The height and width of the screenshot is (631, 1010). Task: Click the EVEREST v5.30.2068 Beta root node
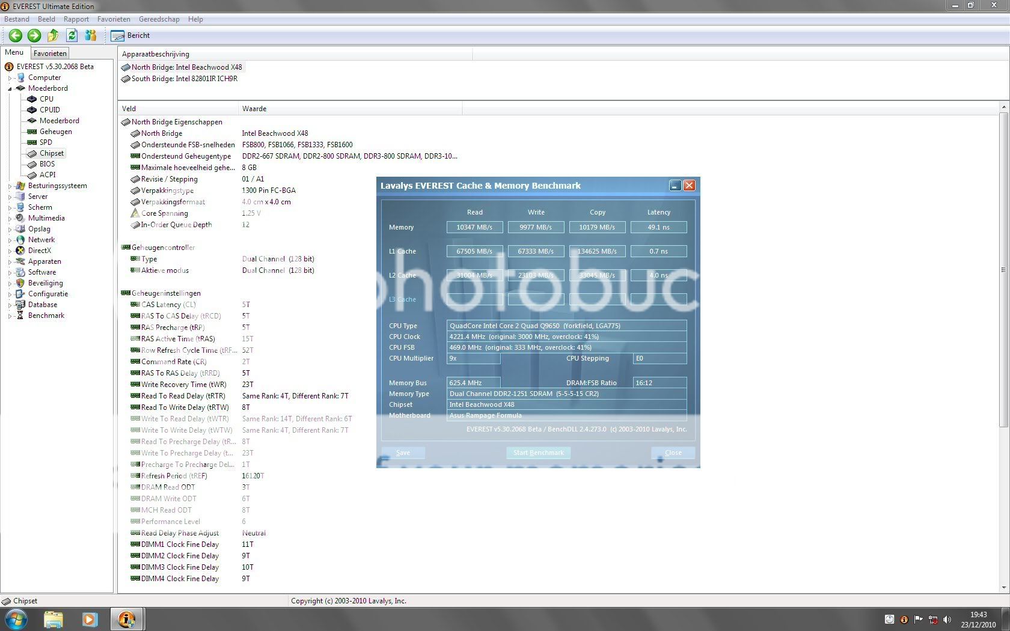coord(55,67)
